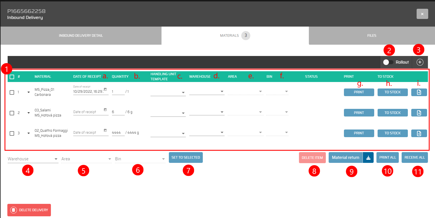The width and height of the screenshot is (435, 218).
Task: Click the Receive All button
Action: tap(414, 157)
